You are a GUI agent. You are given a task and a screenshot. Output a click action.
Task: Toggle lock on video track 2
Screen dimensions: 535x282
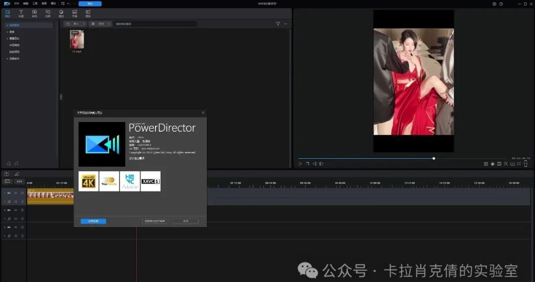tap(22, 210)
